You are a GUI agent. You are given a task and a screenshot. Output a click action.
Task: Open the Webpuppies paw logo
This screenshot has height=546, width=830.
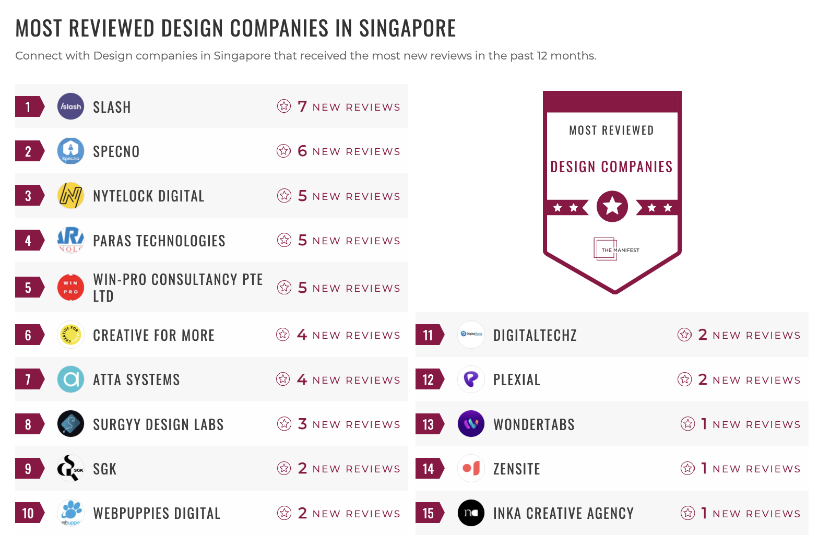[x=70, y=513]
